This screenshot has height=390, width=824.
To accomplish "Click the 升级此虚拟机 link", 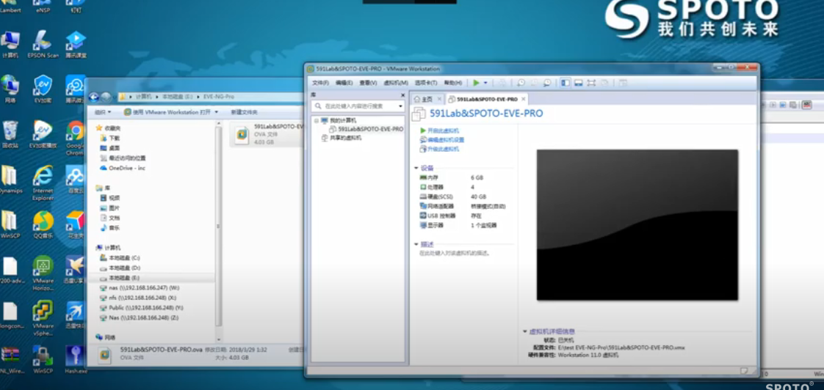I will 439,149.
